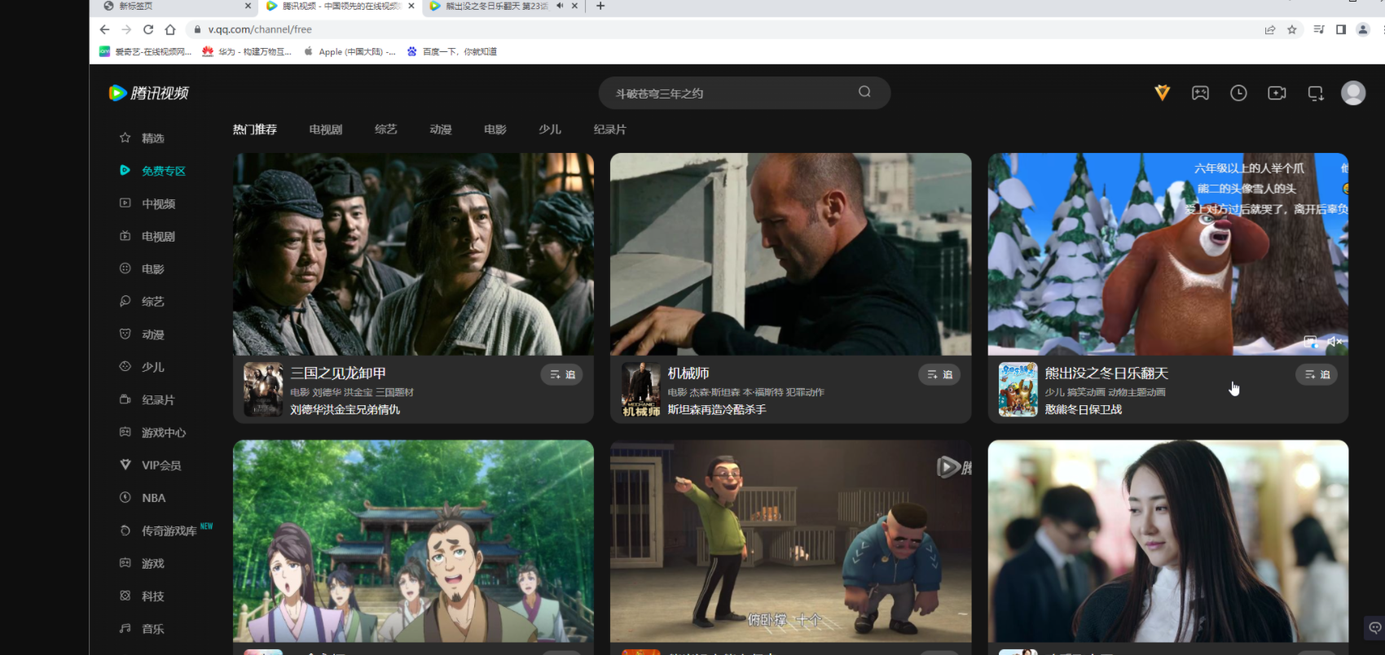This screenshot has height=655, width=1385.
Task: Go back to previous page
Action: (x=104, y=29)
